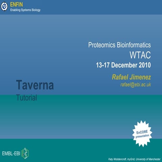Screen dimensions: 162x162
Task: Click the EMBL-EBI hexagon dots logo
Action: pyautogui.click(x=25, y=153)
